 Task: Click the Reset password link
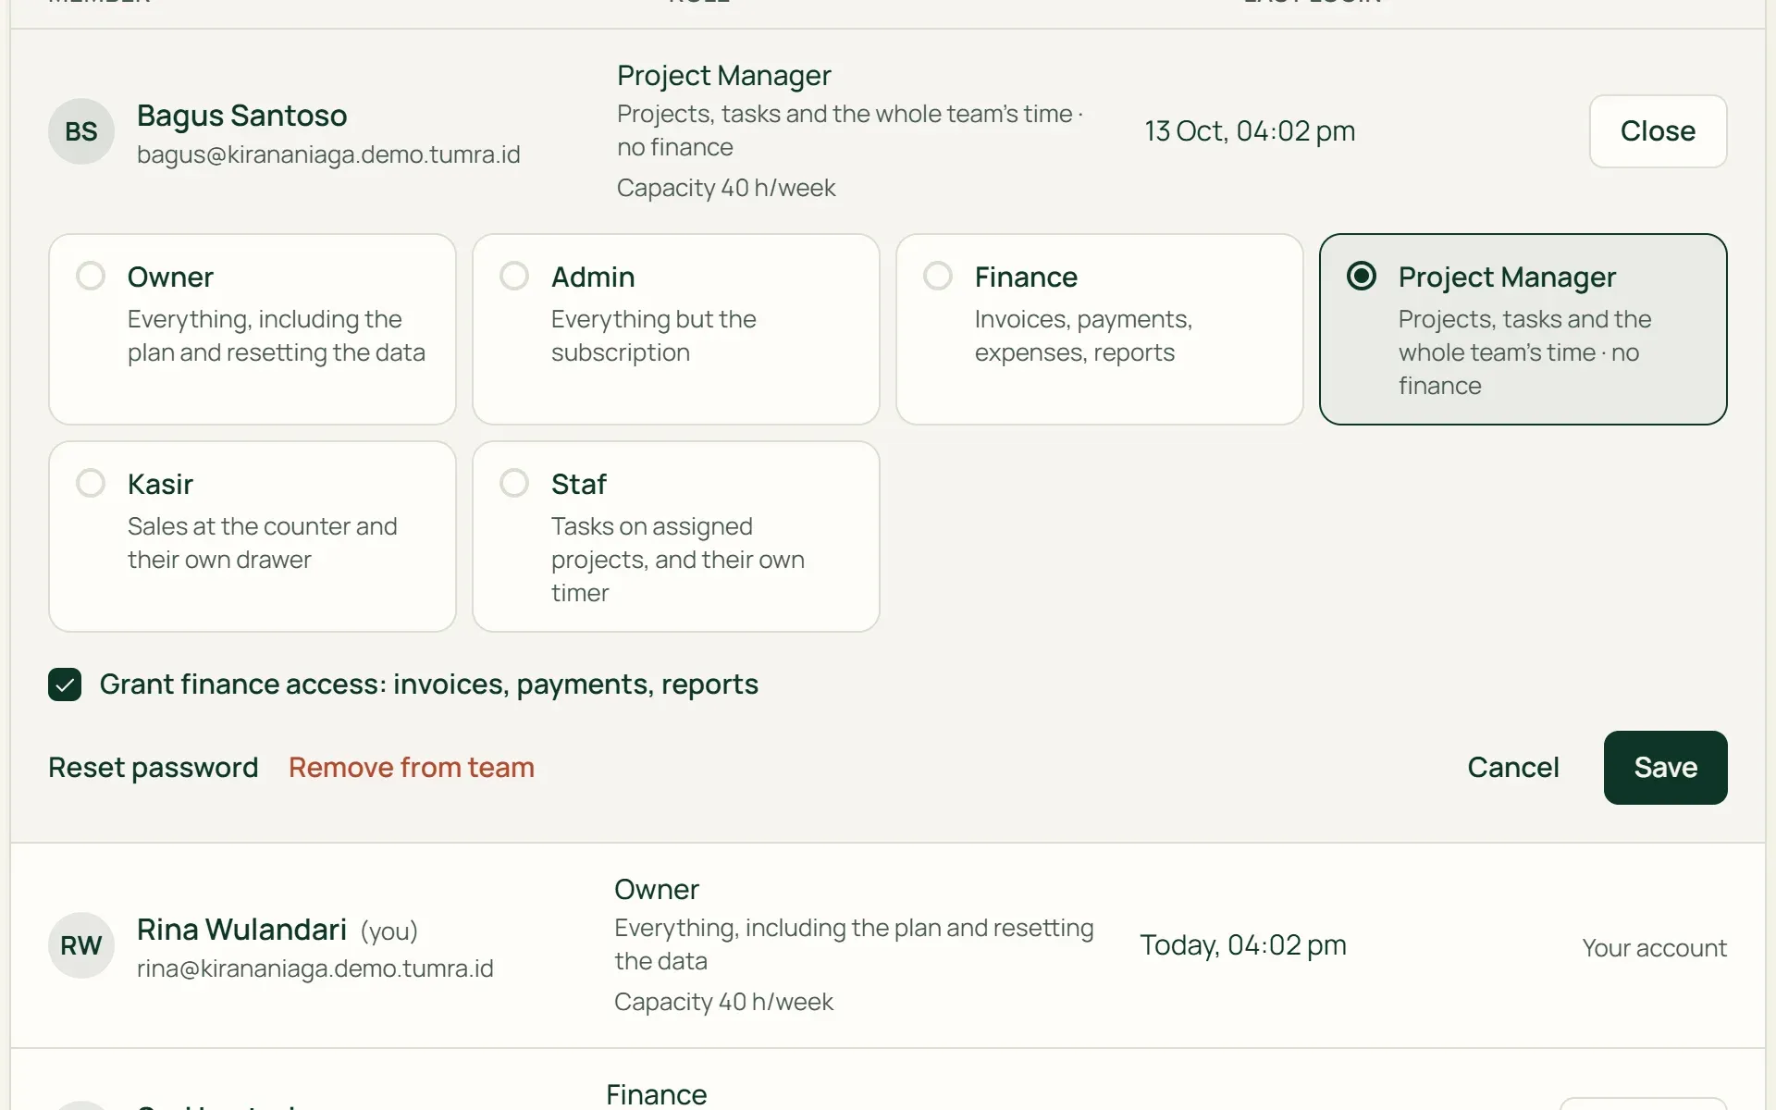(x=154, y=768)
